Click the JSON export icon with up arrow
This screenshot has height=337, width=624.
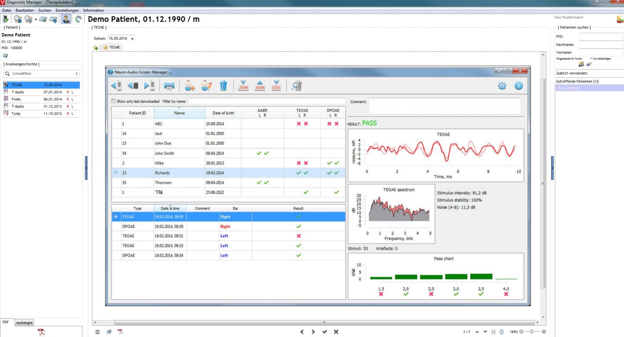pyautogui.click(x=260, y=86)
